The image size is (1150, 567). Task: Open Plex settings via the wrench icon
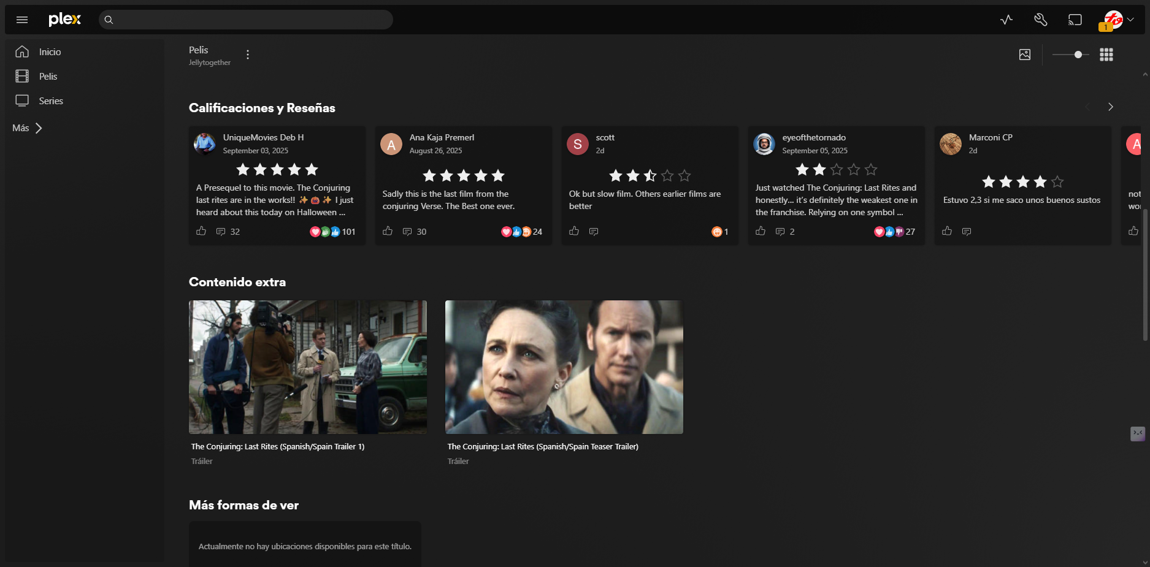1040,20
